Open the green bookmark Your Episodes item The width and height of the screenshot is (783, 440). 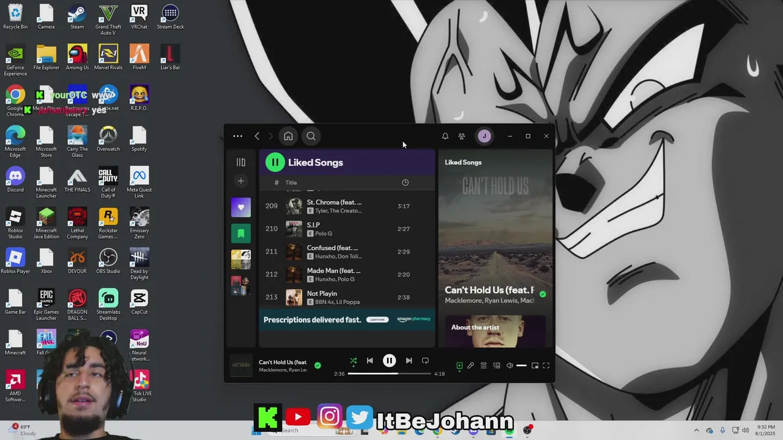(x=241, y=233)
